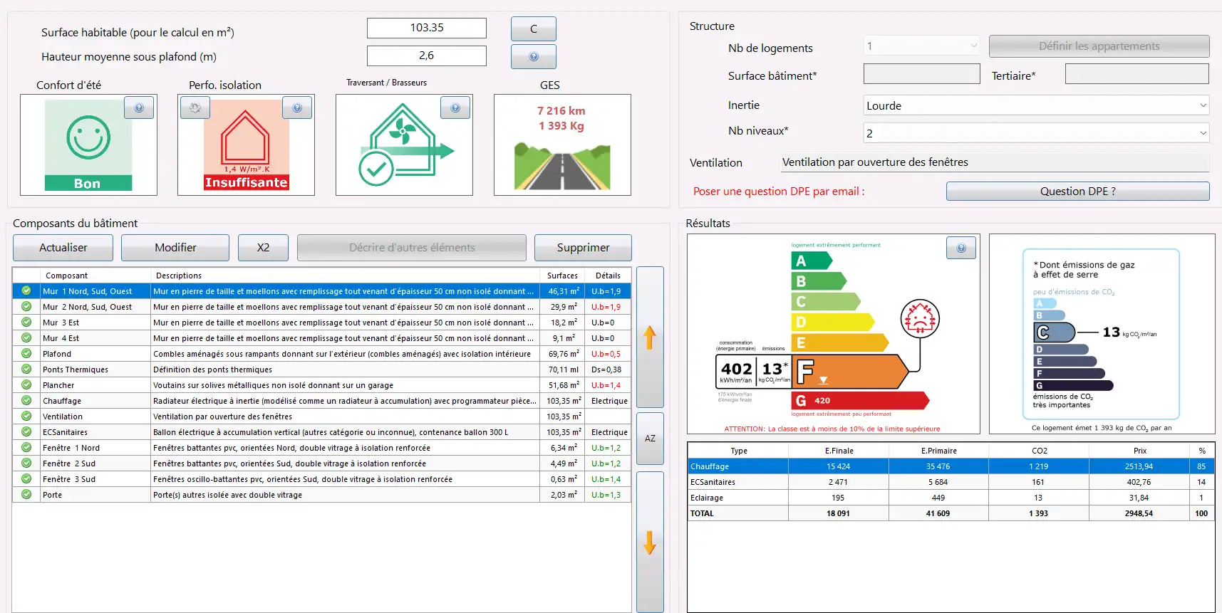1222x613 pixels.
Task: Click green check status for Porte row
Action: point(26,495)
